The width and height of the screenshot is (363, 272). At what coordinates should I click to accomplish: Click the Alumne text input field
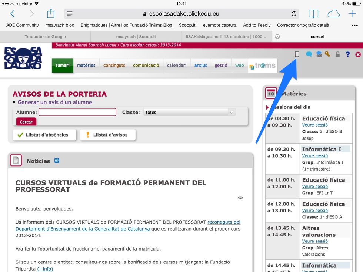coord(77,112)
